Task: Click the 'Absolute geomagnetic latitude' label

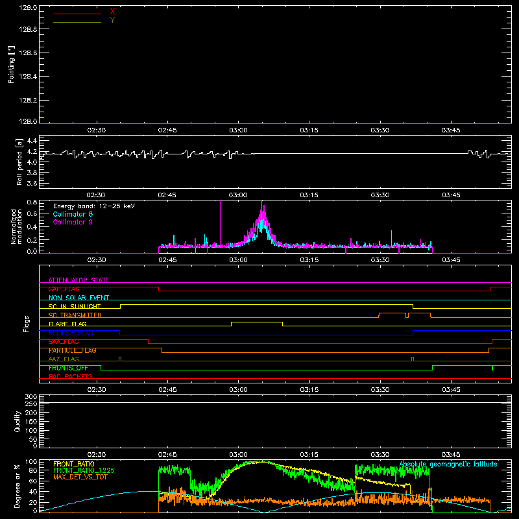Action: click(x=448, y=465)
